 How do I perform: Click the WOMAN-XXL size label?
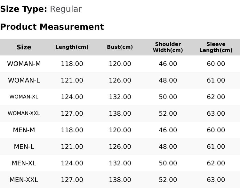point(24,113)
